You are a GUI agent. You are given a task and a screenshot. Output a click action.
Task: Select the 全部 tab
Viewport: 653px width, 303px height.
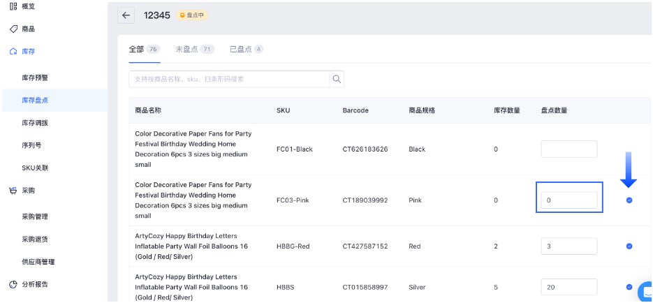(145, 50)
